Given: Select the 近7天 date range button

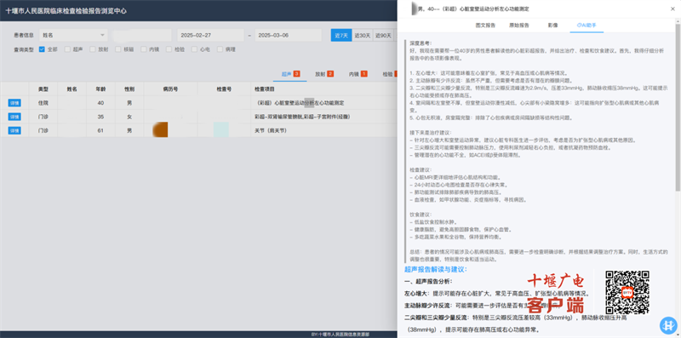Looking at the screenshot, I should (341, 35).
